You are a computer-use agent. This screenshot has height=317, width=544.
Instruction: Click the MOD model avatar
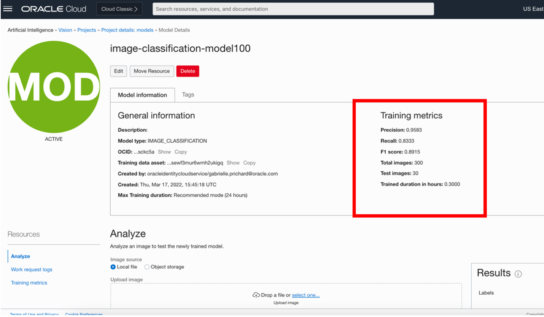pyautogui.click(x=53, y=87)
